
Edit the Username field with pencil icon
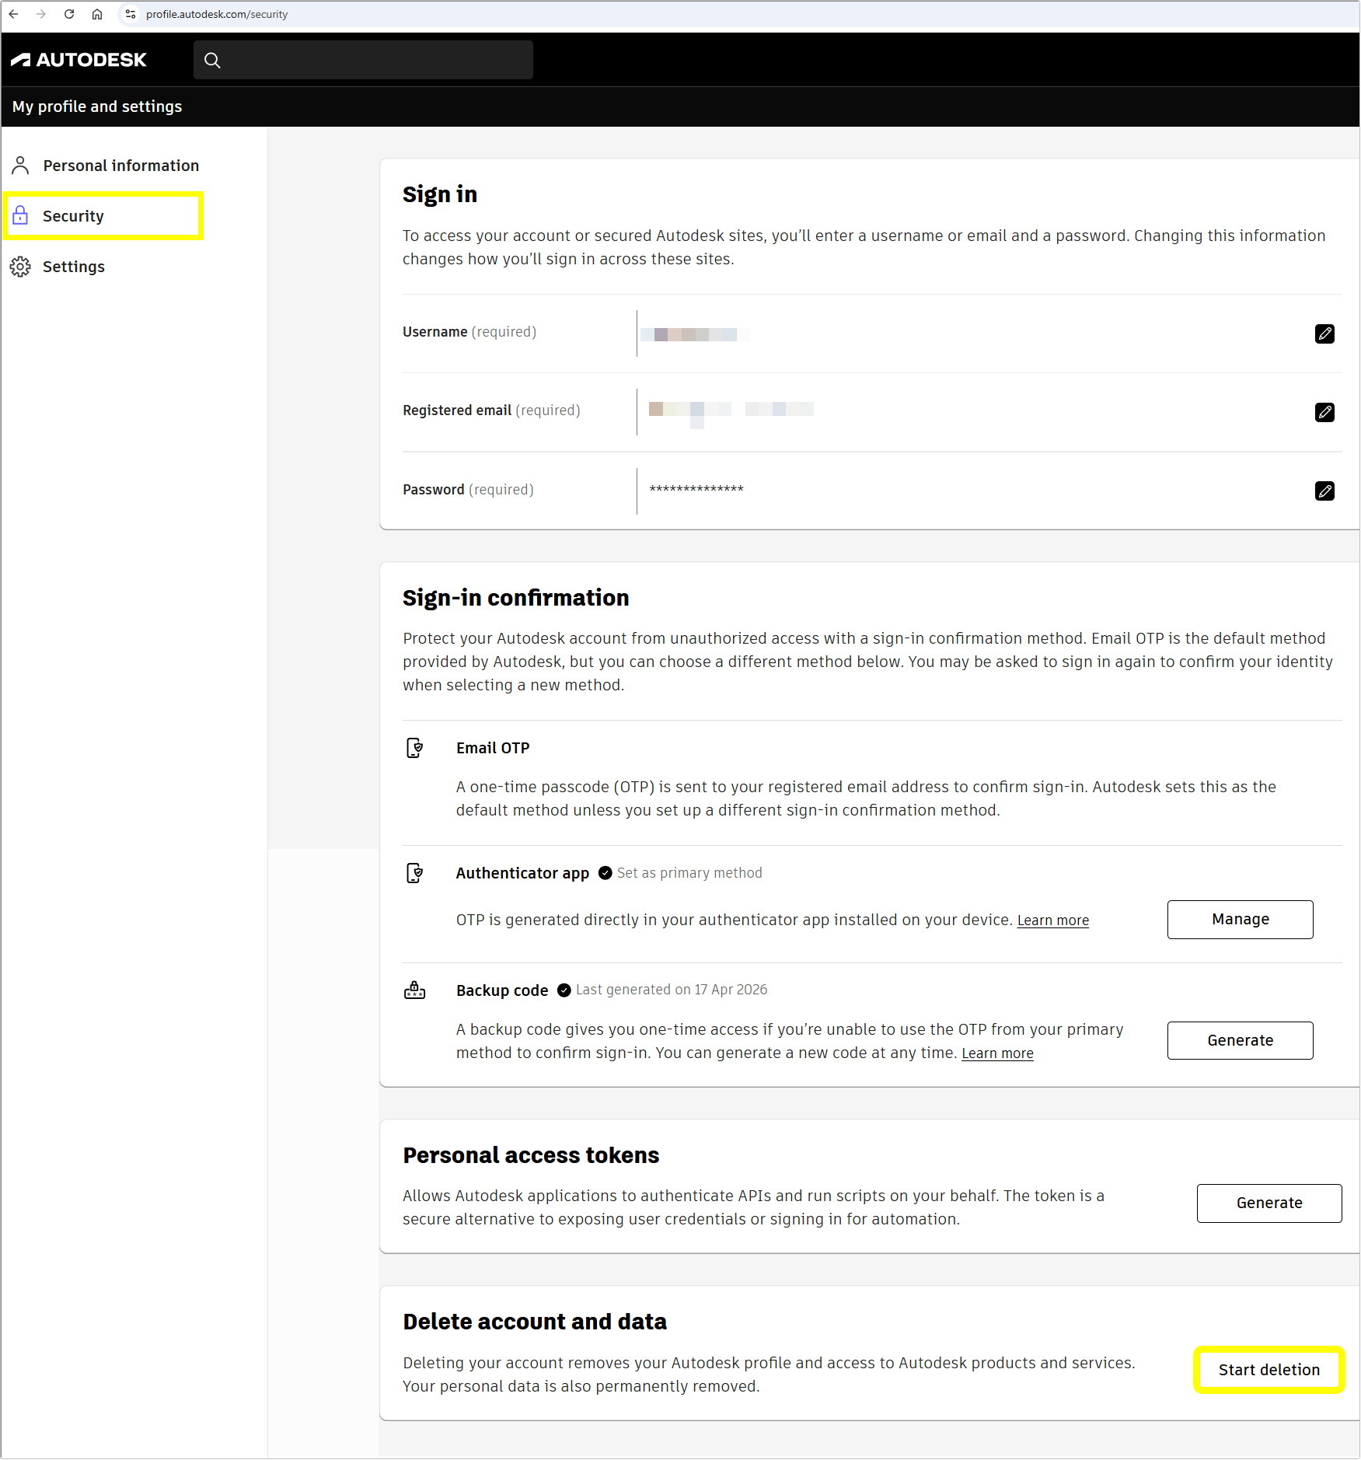1324,334
